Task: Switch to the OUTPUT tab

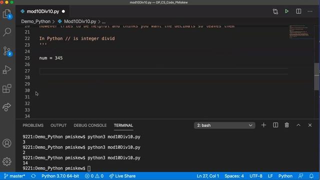Action: click(x=58, y=125)
